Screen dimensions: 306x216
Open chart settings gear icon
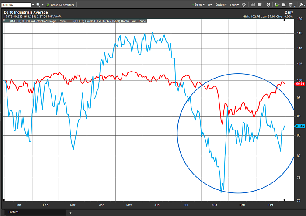pos(244,4)
